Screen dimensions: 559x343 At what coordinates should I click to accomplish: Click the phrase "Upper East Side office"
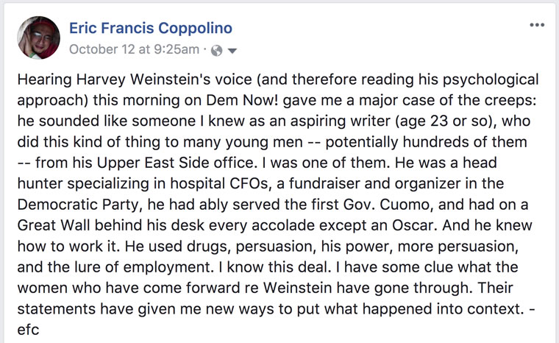point(175,163)
